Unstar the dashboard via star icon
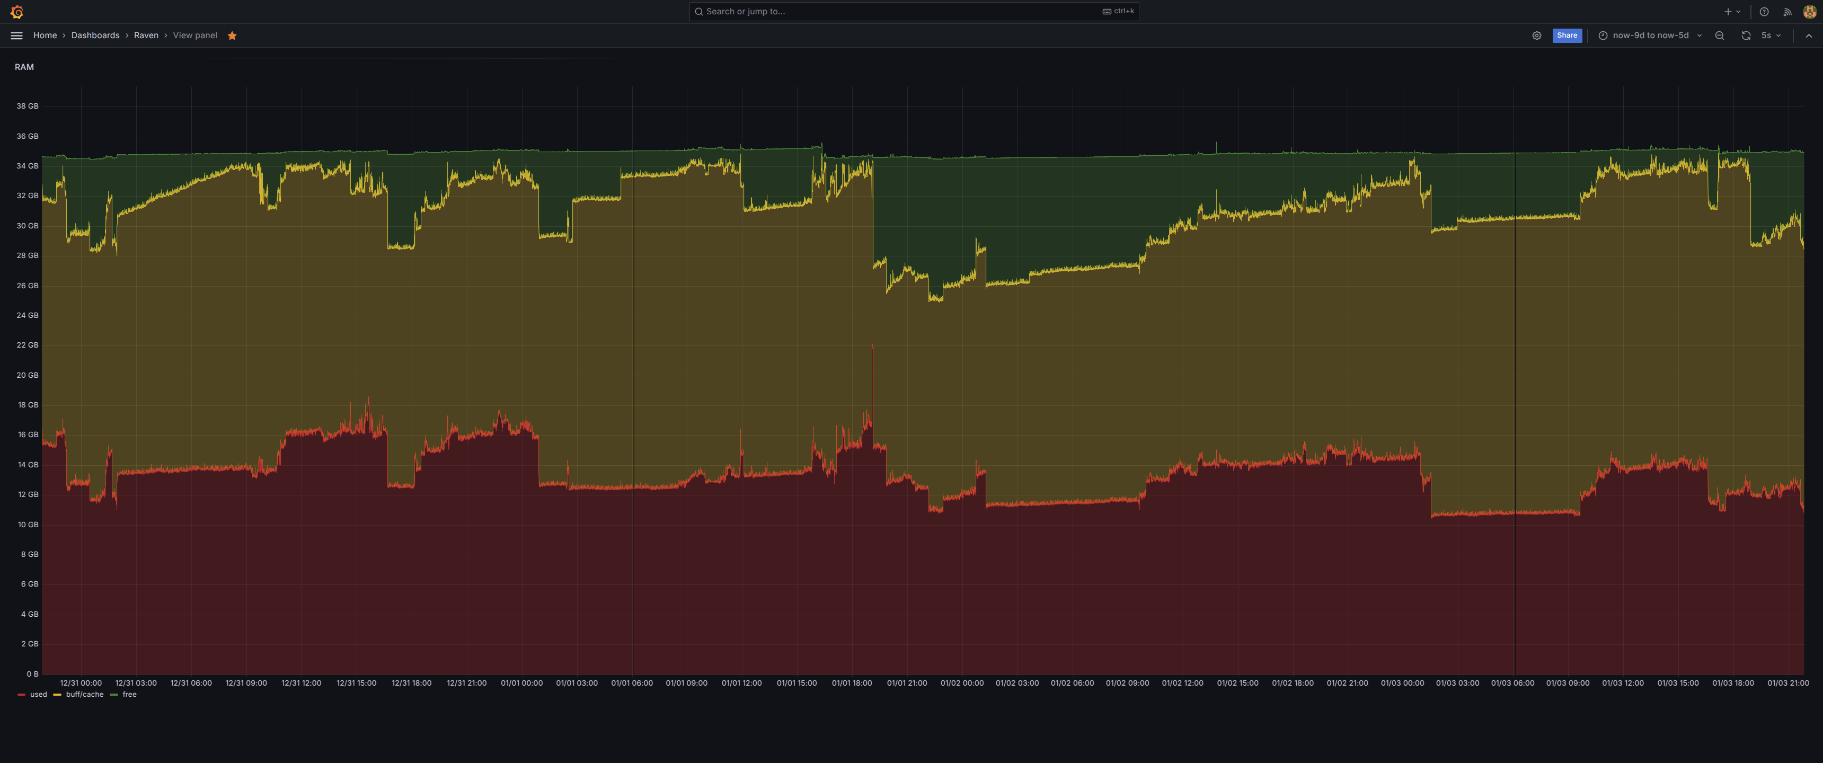1823x763 pixels. 232,36
